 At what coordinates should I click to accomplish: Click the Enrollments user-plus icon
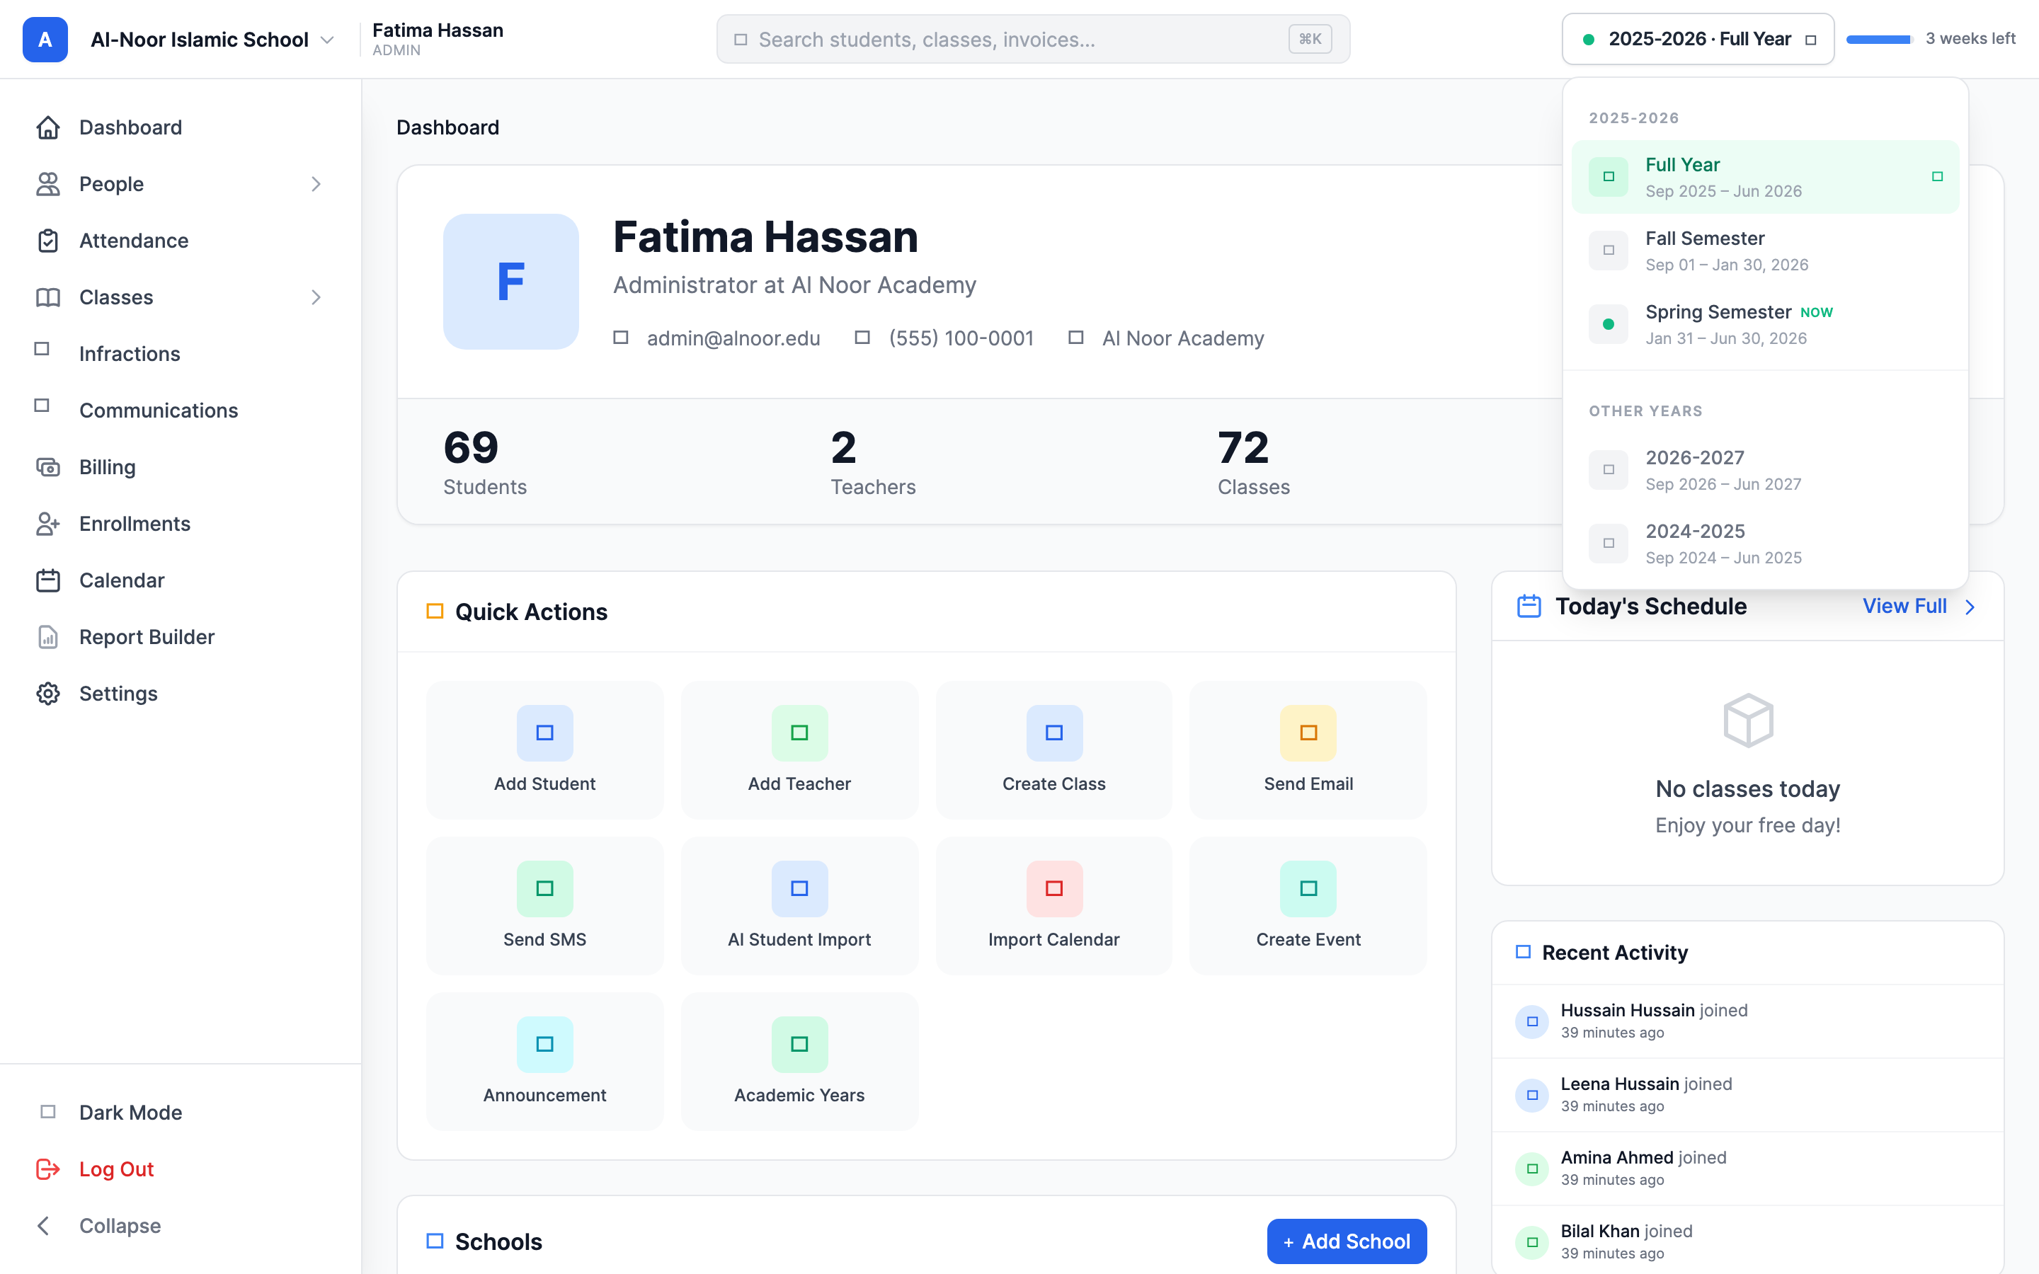48,523
